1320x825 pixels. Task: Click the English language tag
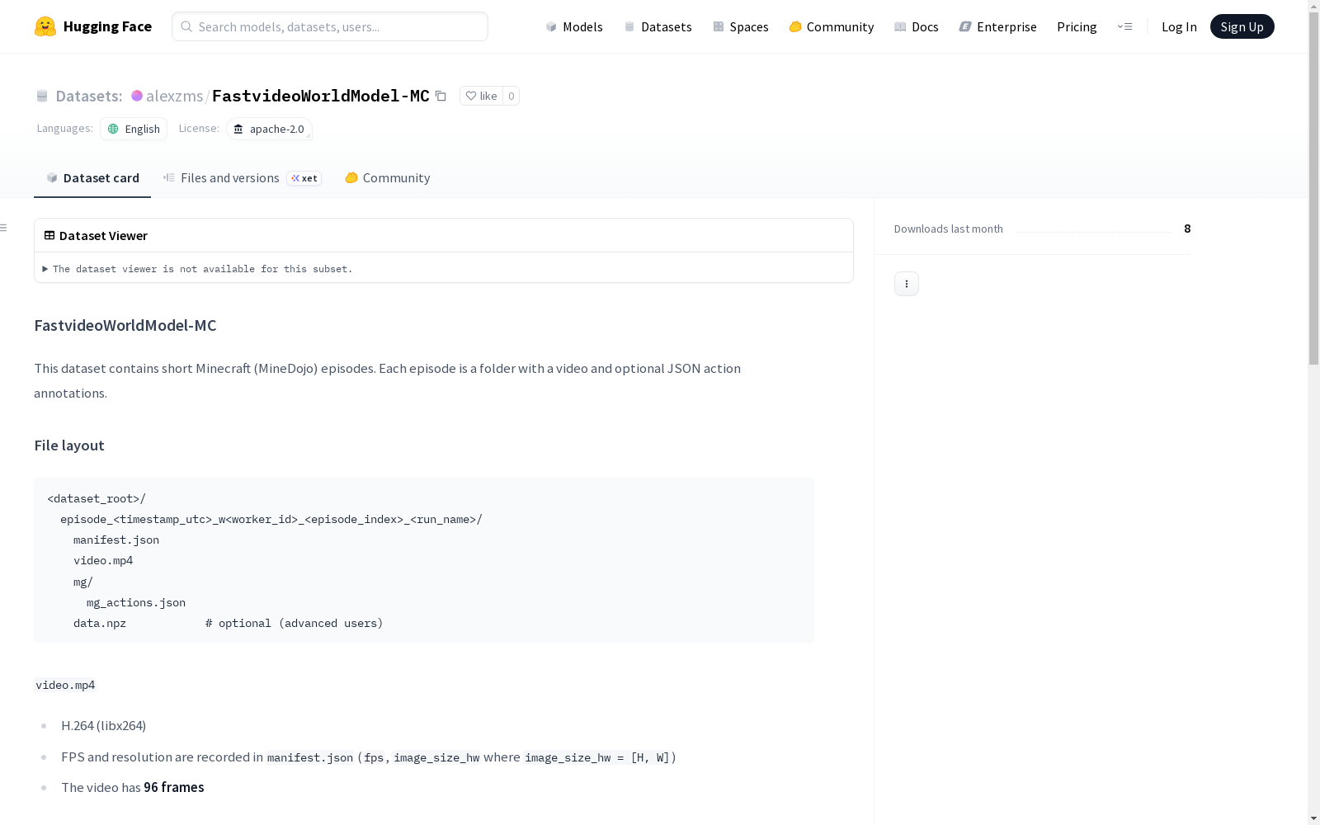click(134, 129)
